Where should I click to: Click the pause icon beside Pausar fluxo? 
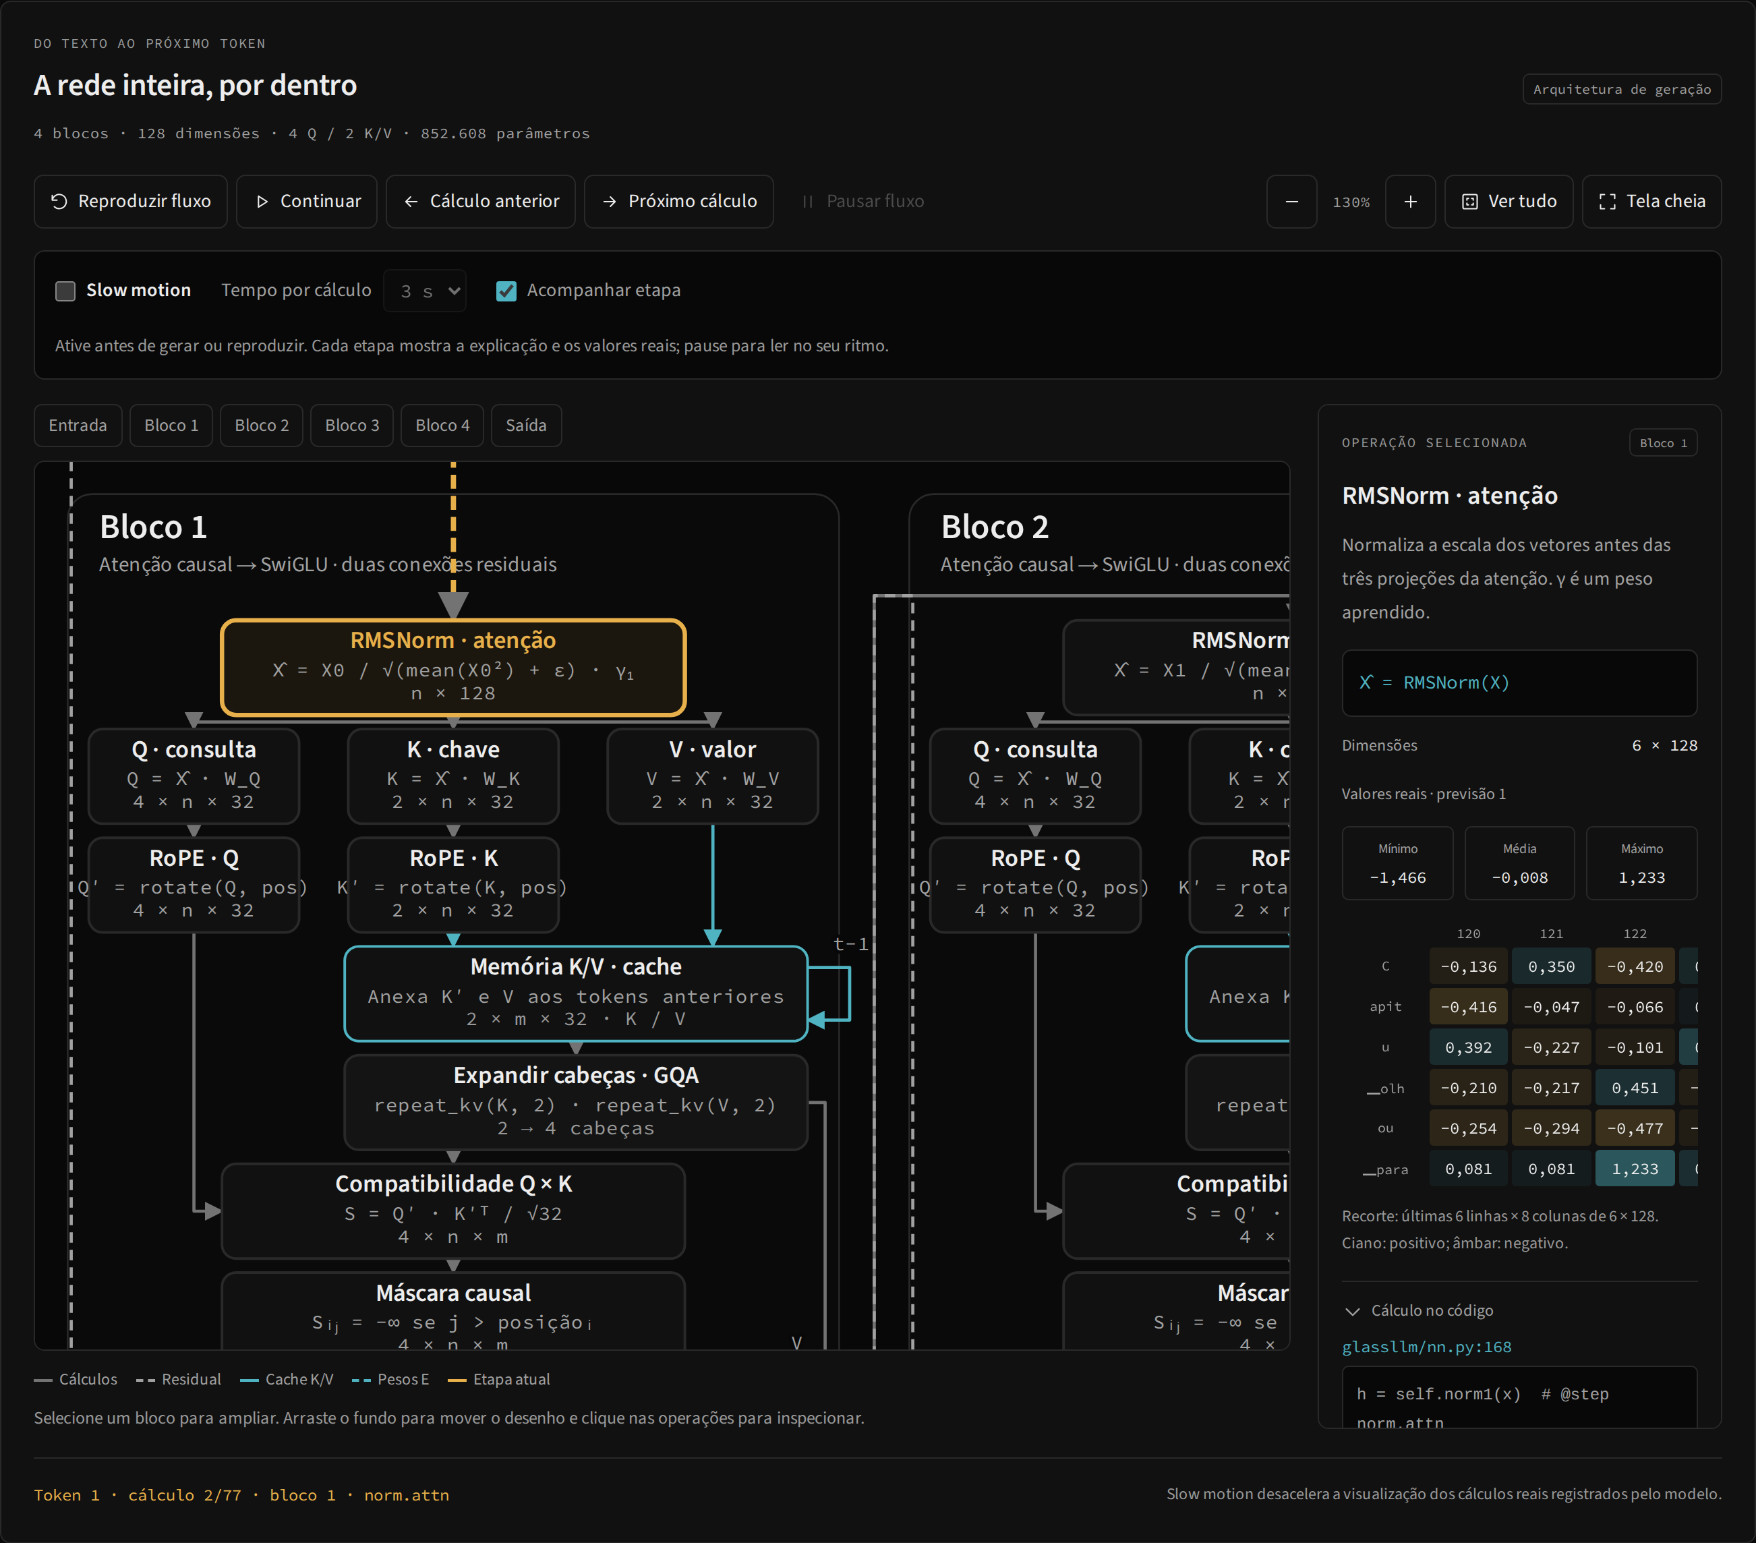tap(808, 201)
